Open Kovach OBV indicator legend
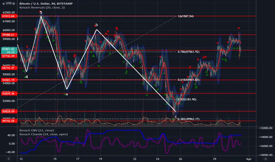This screenshot has height=162, width=275. [x=37, y=130]
